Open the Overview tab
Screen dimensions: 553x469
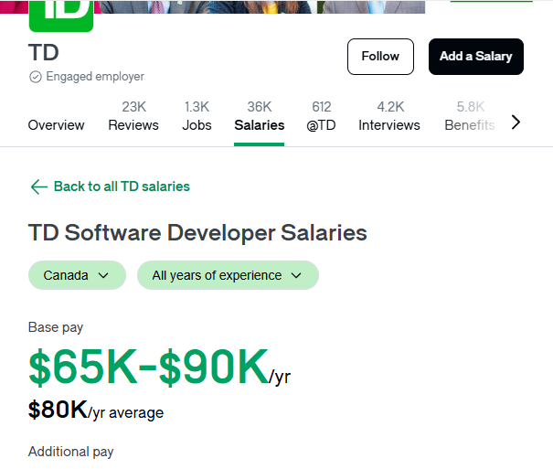(56, 125)
